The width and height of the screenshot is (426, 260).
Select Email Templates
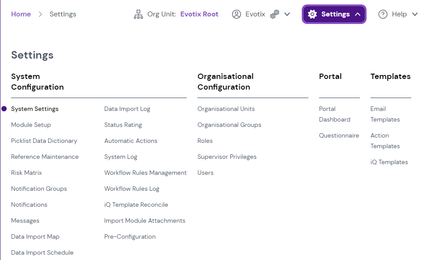[x=385, y=114]
